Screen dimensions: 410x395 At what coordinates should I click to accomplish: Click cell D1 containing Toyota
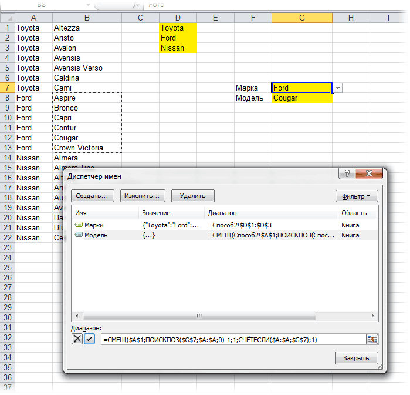pyautogui.click(x=178, y=28)
